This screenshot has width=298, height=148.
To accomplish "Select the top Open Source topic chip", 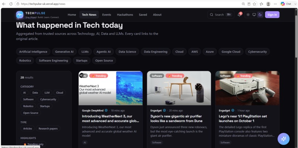I will tap(104, 60).
